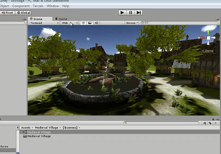
Task: Open the Project panel options menu icon
Action: [217, 120]
